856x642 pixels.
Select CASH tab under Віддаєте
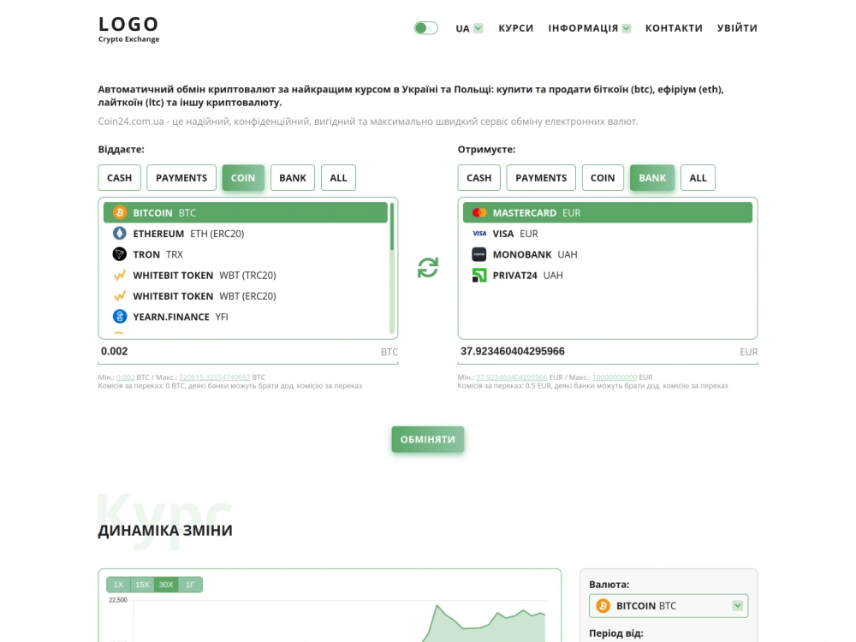pyautogui.click(x=120, y=178)
